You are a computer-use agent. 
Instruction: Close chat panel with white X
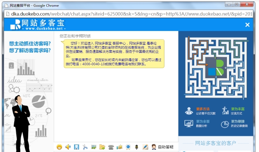click(247, 25)
